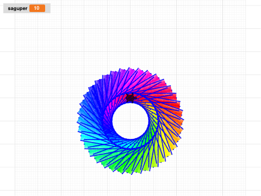Click the empty stage area above the spiral
261x196 pixels.
[x=130, y=40]
